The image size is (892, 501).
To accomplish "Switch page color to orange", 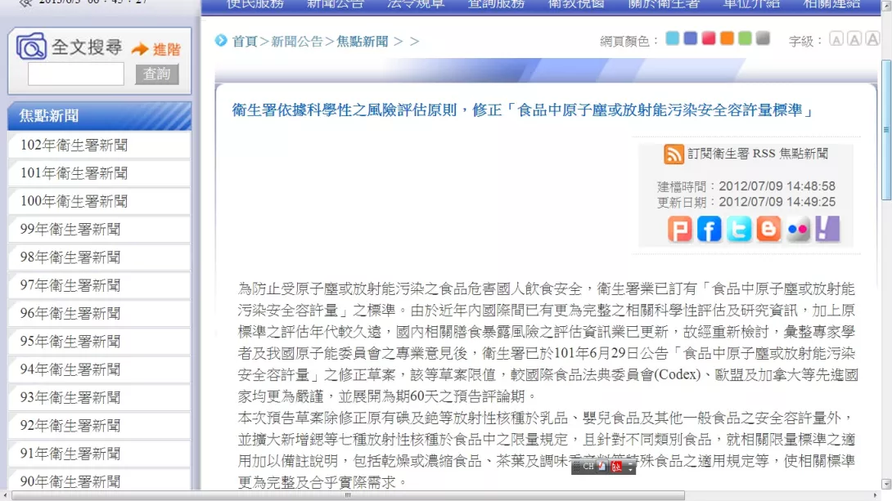I will tap(727, 38).
